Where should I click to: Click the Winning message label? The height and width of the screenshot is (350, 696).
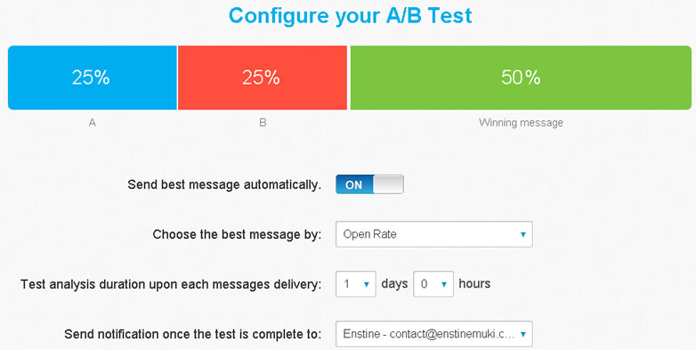[521, 123]
